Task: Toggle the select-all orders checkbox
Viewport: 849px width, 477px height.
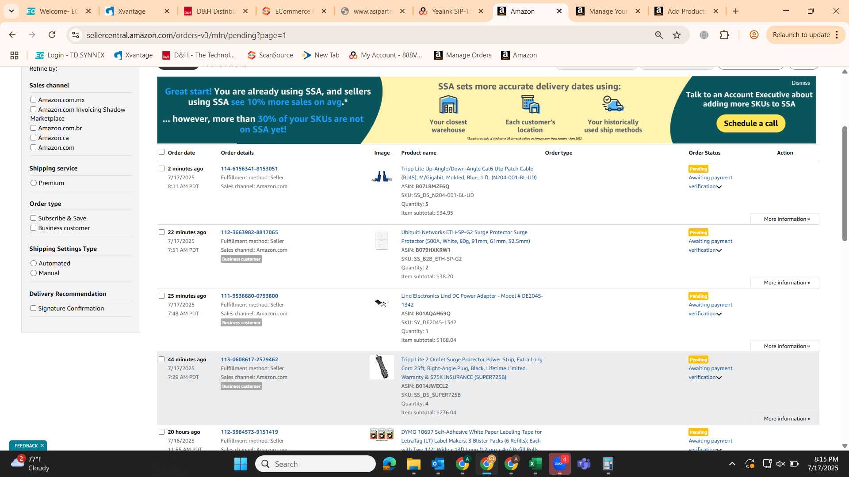Action: pos(161,152)
